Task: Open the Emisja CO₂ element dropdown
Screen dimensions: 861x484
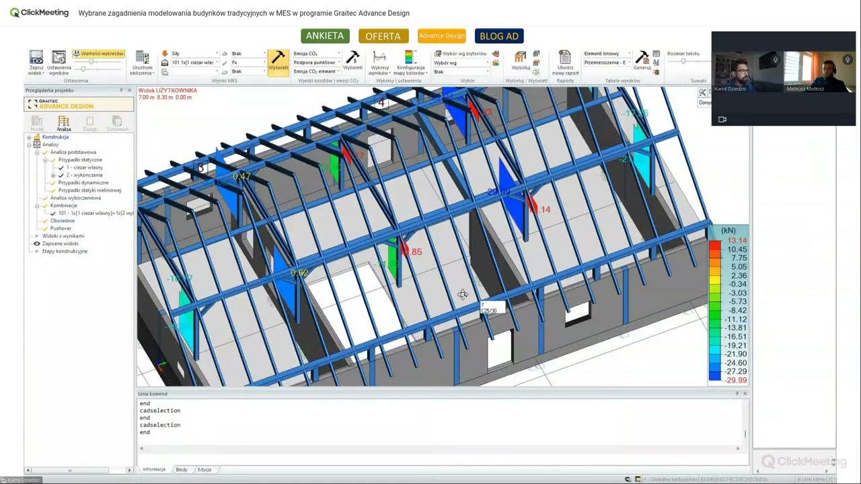Action: [x=316, y=71]
